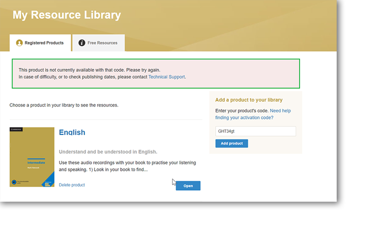Click the audio recordings description text
This screenshot has width=389, height=234.
tap(127, 166)
